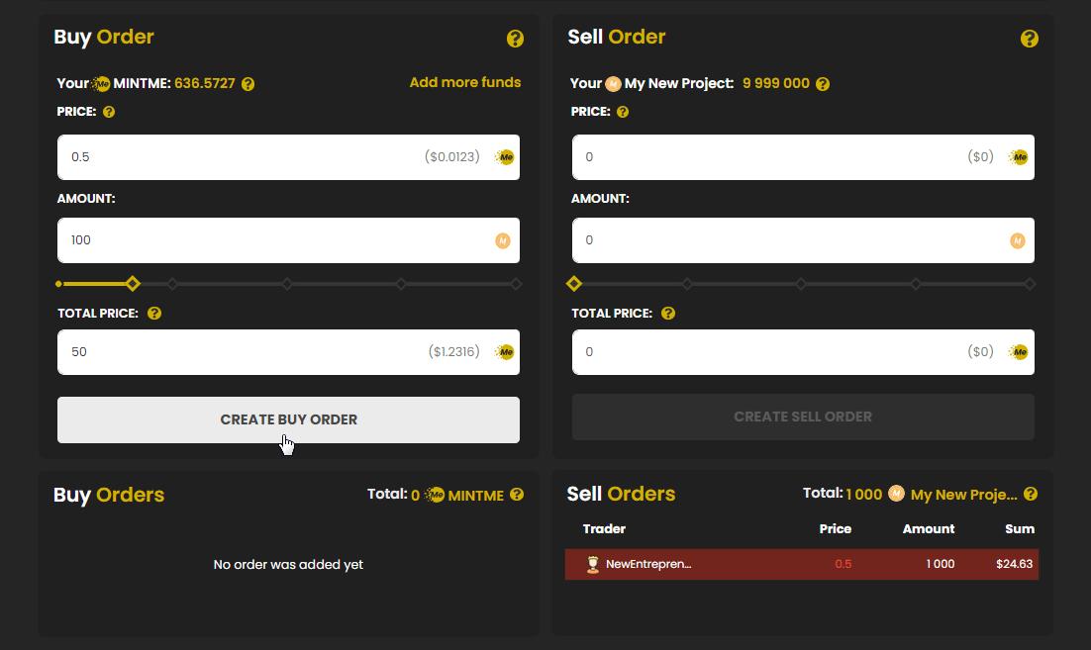The width and height of the screenshot is (1091, 650).
Task: Click help icon next to Buy Orders total
Action: pyautogui.click(x=517, y=495)
